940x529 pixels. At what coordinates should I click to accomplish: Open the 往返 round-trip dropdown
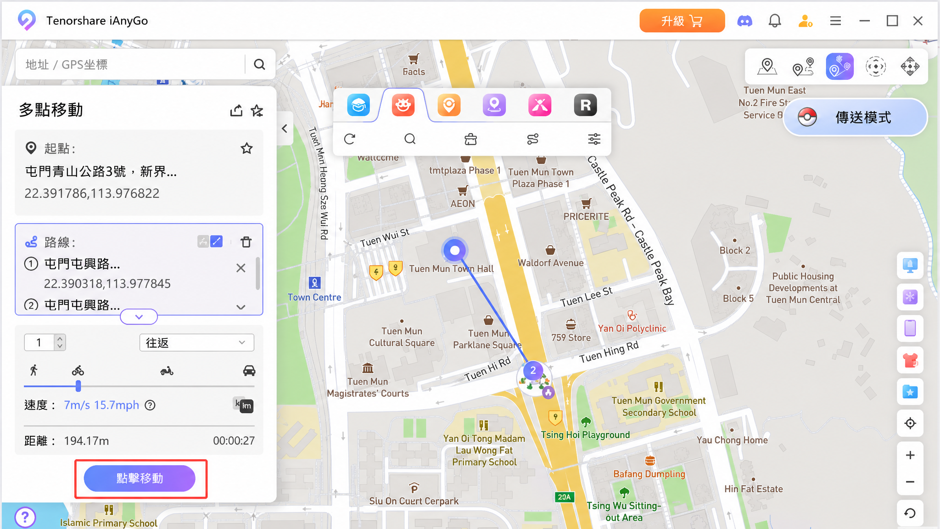[197, 343]
